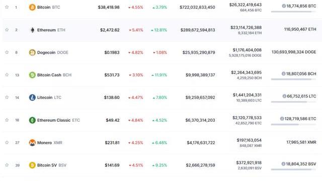The image size is (322, 181).
Task: Click the Ethereum diamond logo icon
Action: [32, 30]
